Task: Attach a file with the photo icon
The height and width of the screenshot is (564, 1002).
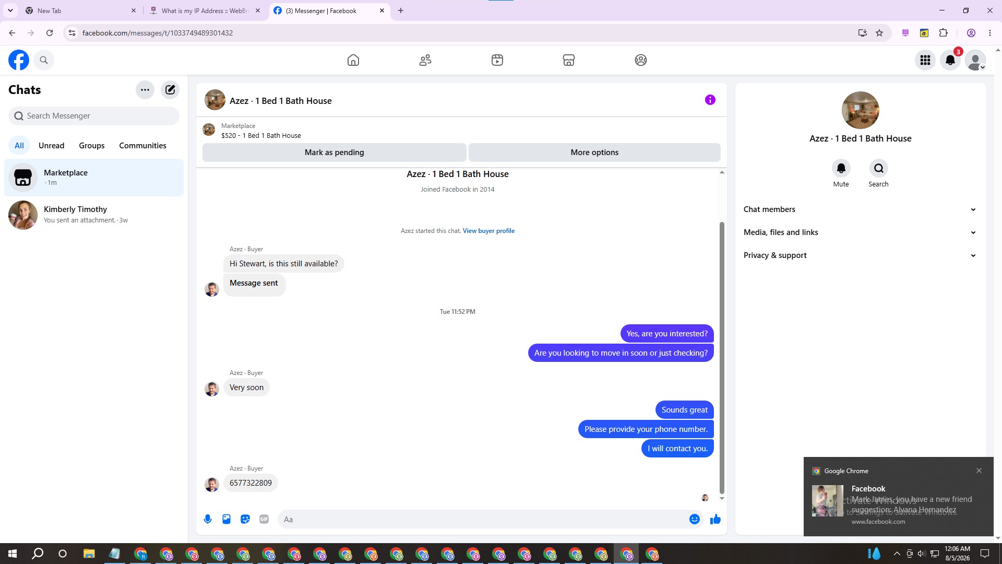Action: 226,519
